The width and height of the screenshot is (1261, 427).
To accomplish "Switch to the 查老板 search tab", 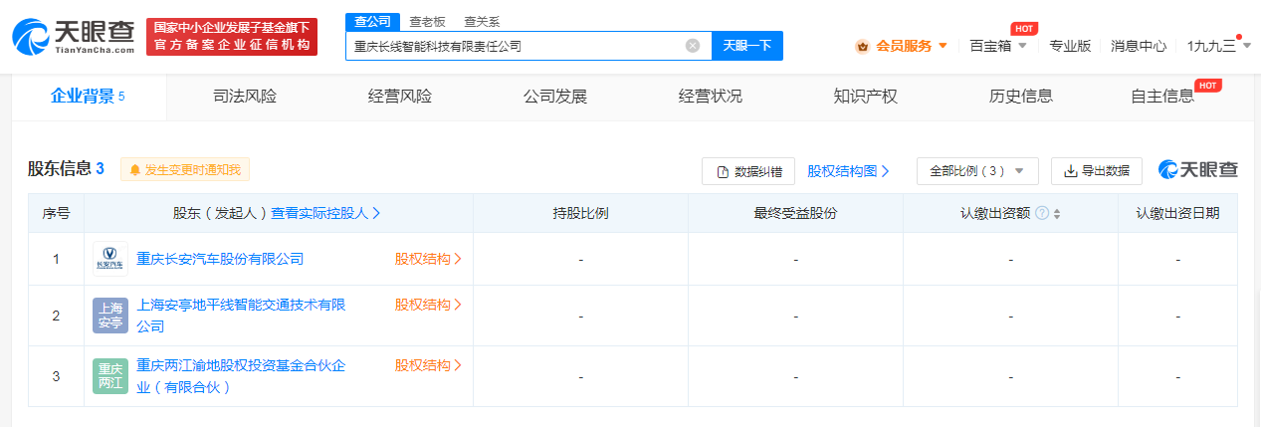I will (427, 21).
